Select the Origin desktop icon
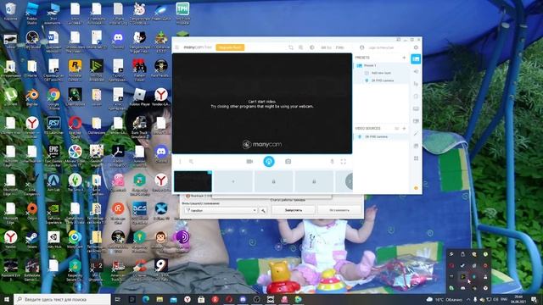The image size is (543, 305). pos(32,211)
